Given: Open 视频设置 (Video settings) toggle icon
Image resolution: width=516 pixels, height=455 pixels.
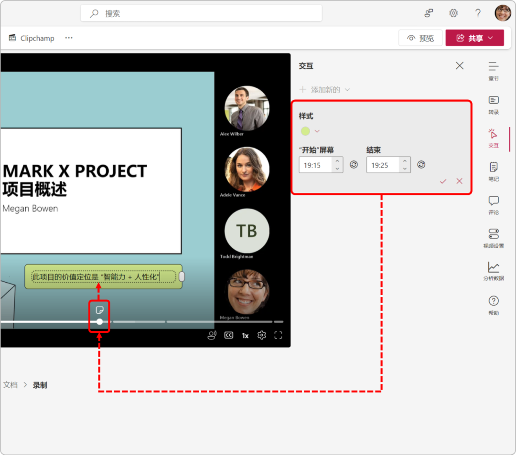Looking at the screenshot, I should pyautogui.click(x=494, y=237).
